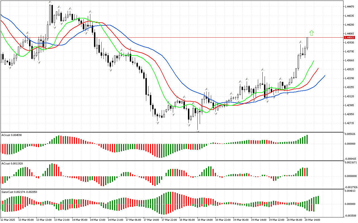Click the 19 Mar 22:00 time label
Viewport: 358px width, 223px height.
pos(277,220)
